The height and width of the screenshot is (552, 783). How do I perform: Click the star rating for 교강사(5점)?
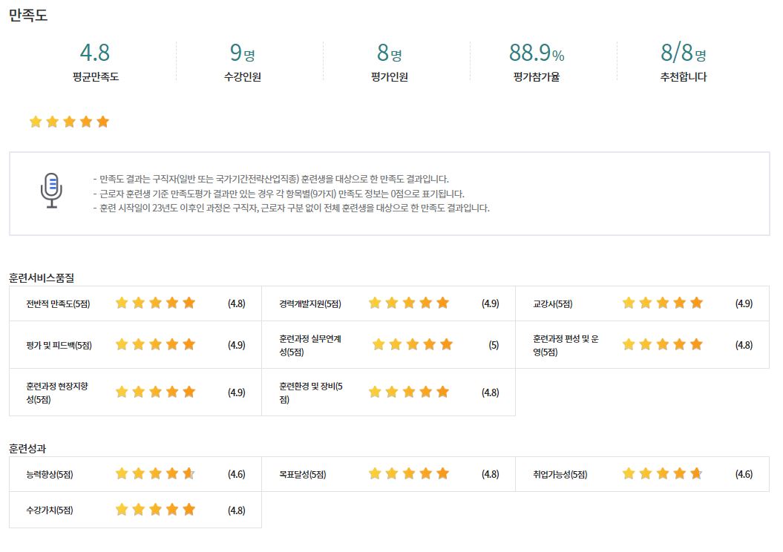tap(663, 303)
